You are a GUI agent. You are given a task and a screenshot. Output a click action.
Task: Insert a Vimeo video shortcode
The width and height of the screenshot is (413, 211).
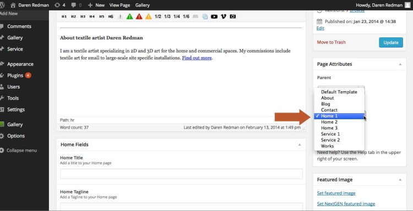point(224,16)
